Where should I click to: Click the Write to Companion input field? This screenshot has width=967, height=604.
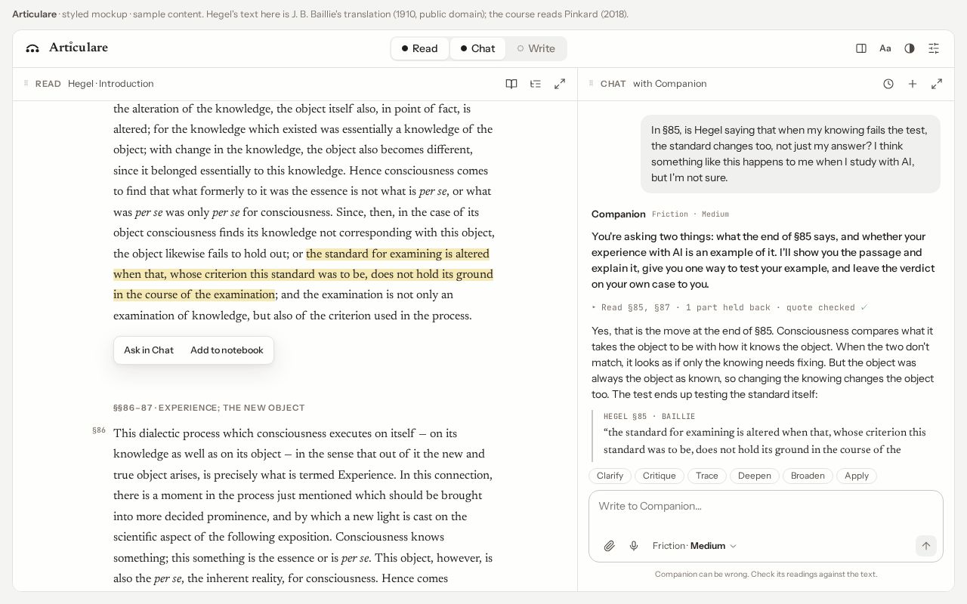tap(766, 507)
